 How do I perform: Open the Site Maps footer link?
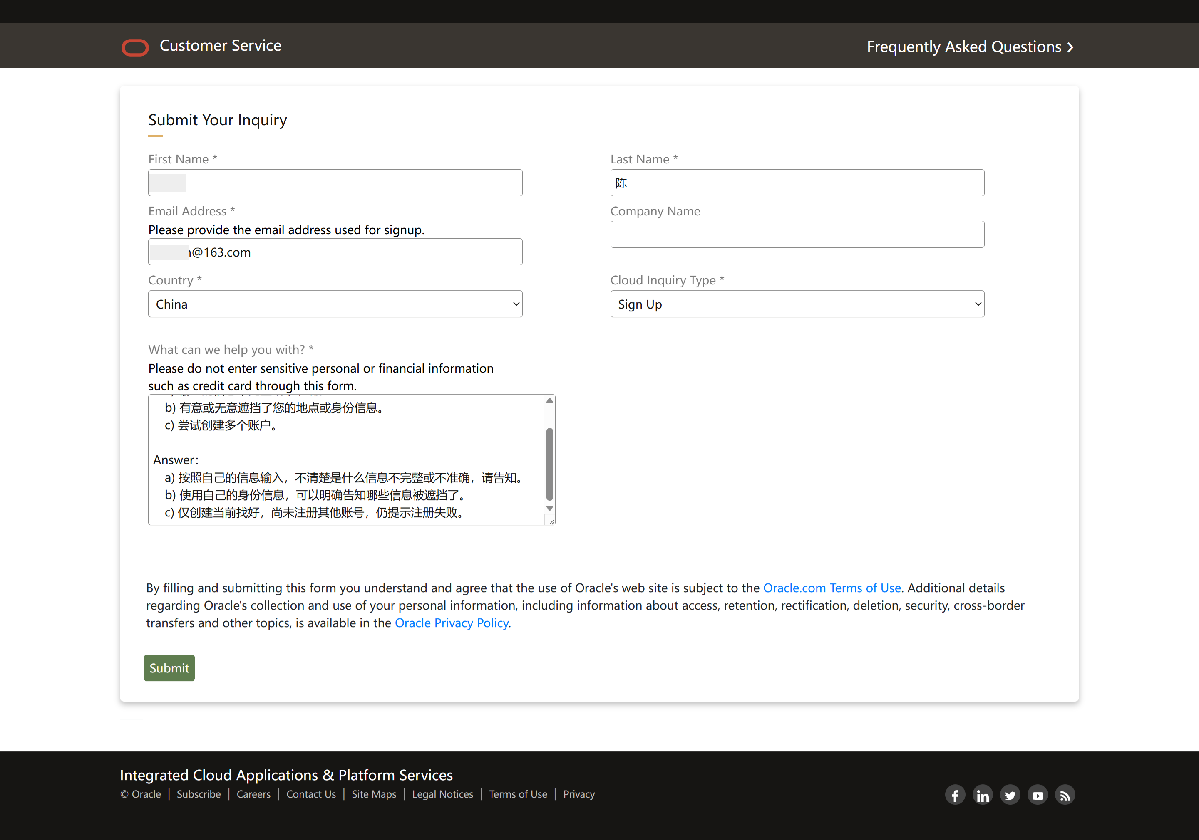374,794
